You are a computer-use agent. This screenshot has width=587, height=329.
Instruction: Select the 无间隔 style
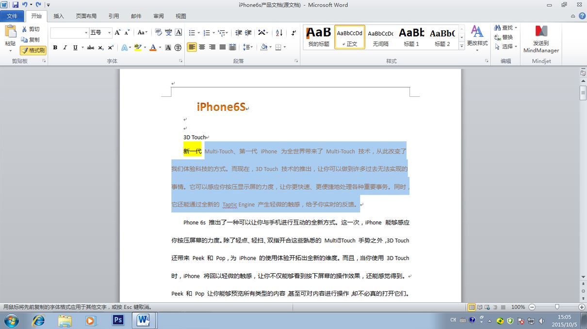[x=380, y=37]
